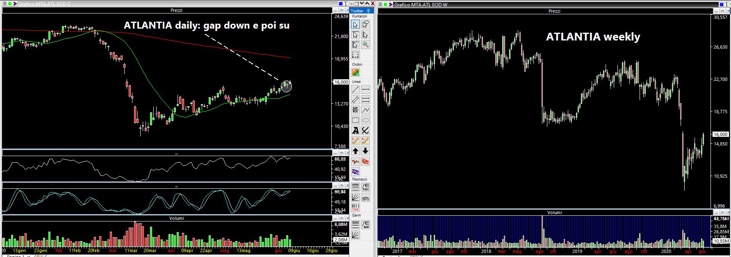Click the Volumi panel header on weekly chart

554,212
